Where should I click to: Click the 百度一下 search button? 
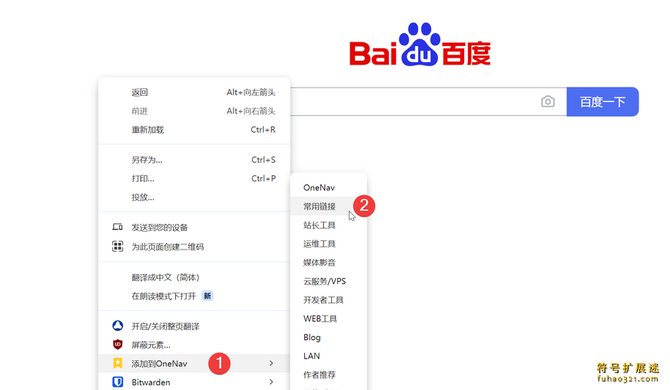pyautogui.click(x=602, y=101)
